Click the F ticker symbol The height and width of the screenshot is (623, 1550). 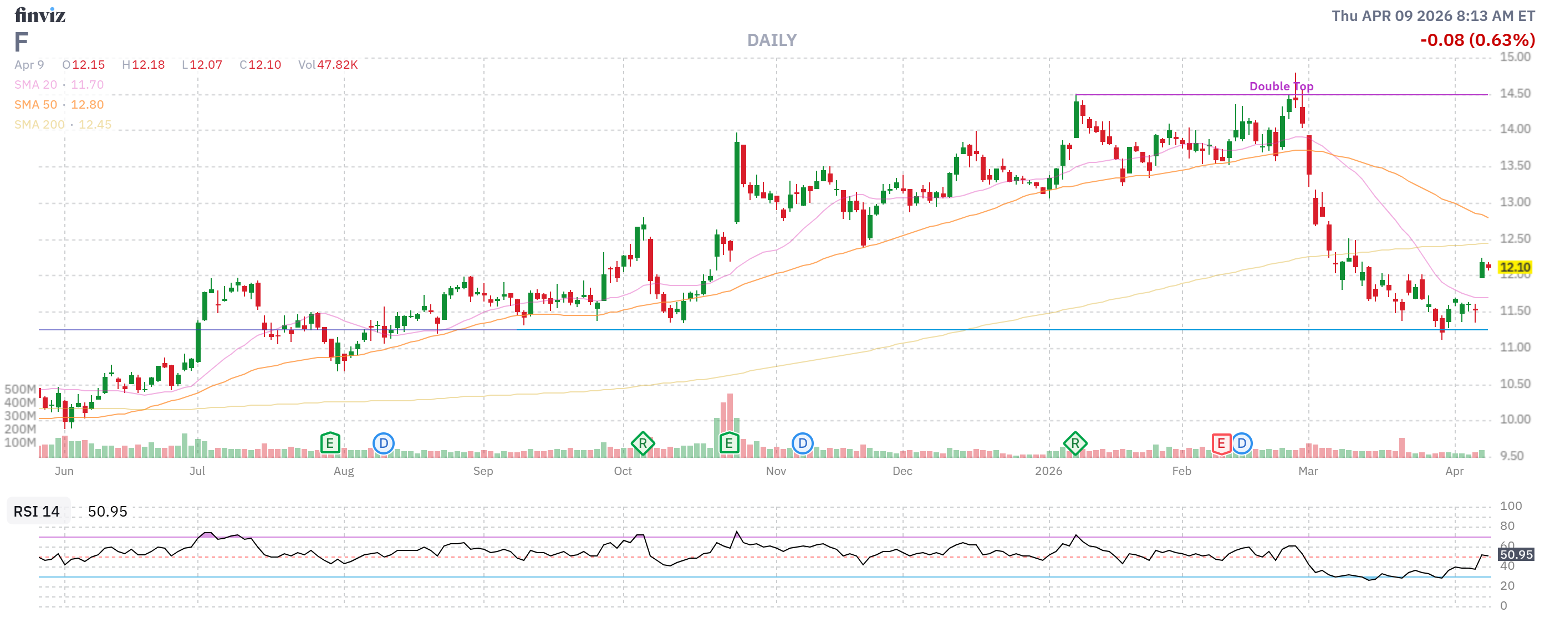[x=21, y=42]
